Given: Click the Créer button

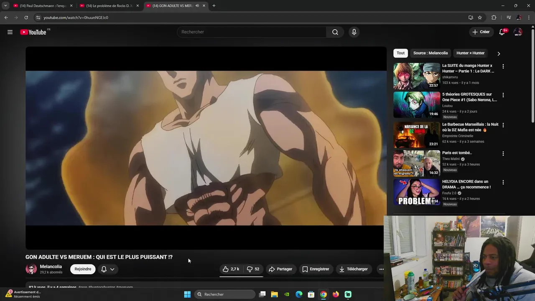Looking at the screenshot, I should (481, 32).
